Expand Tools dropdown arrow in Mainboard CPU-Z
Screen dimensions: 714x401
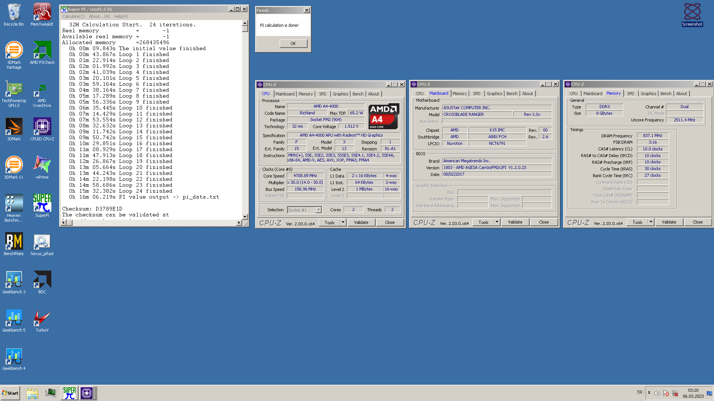[497, 222]
